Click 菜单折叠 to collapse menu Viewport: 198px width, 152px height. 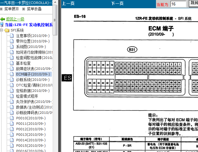click(34, 9)
